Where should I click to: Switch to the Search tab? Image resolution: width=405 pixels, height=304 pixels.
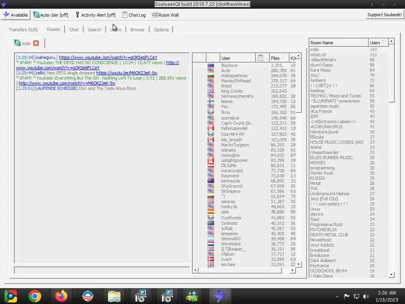94,29
